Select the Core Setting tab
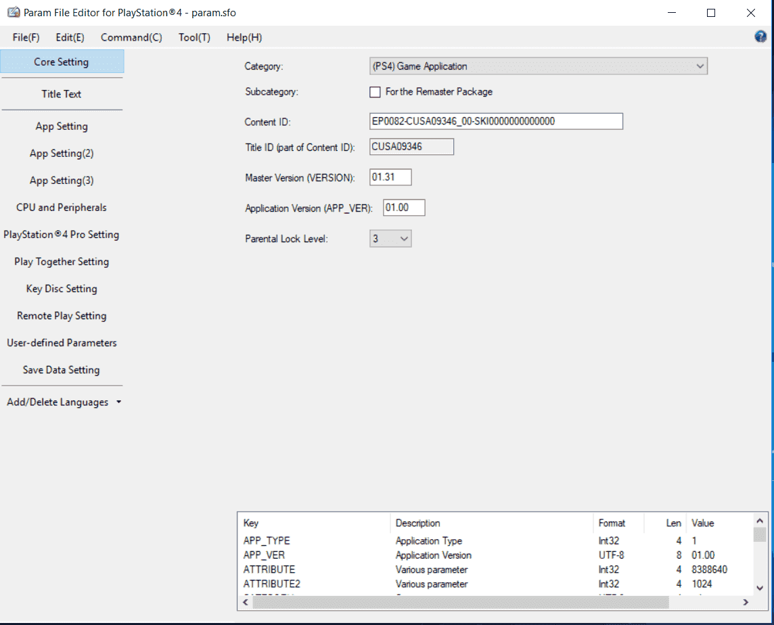The image size is (774, 625). coord(62,62)
